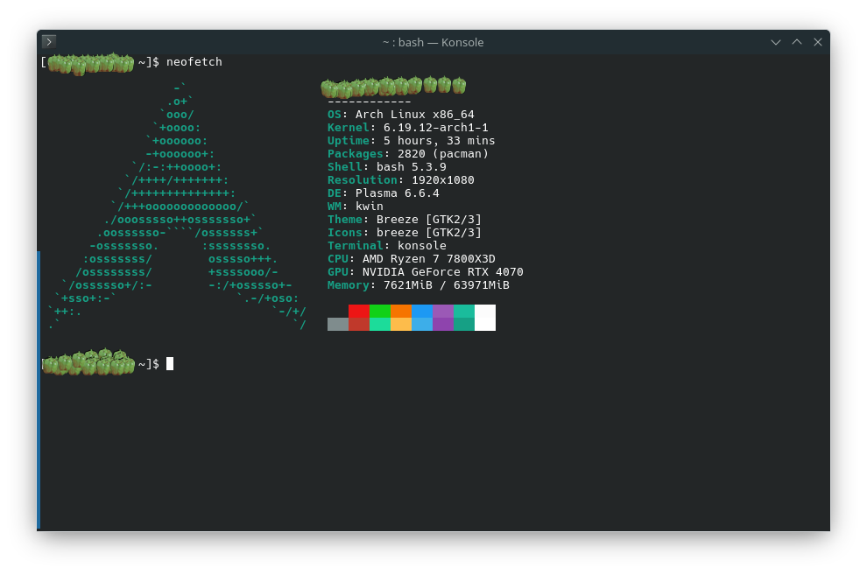Click the mint green color block
This screenshot has width=867, height=575.
(380, 324)
